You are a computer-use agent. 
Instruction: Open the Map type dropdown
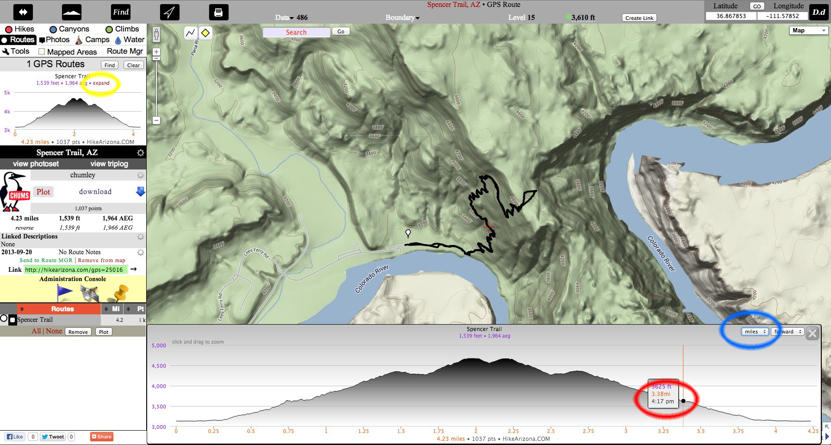pyautogui.click(x=808, y=31)
